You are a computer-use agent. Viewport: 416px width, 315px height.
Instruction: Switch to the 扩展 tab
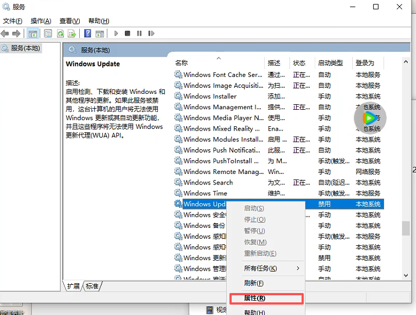[73, 286]
